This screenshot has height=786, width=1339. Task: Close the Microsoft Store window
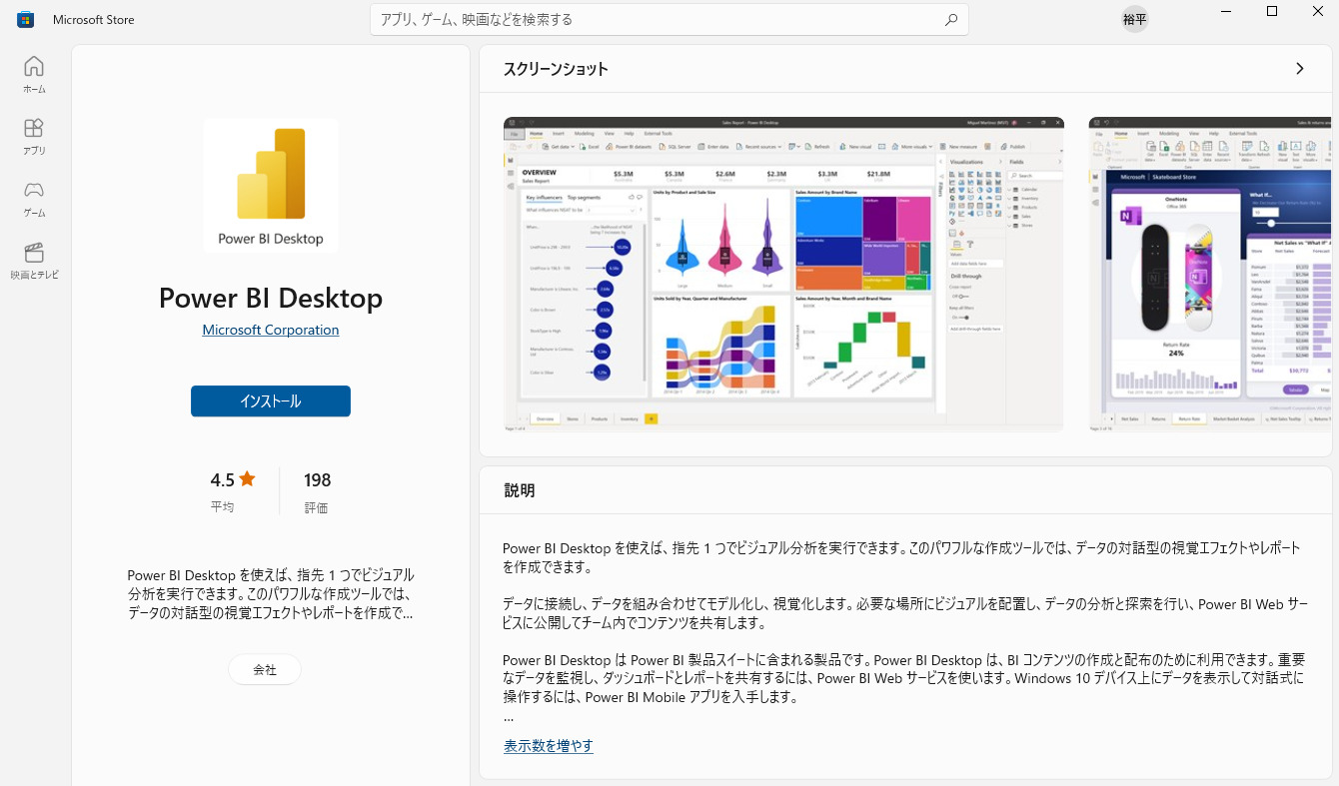click(x=1317, y=11)
